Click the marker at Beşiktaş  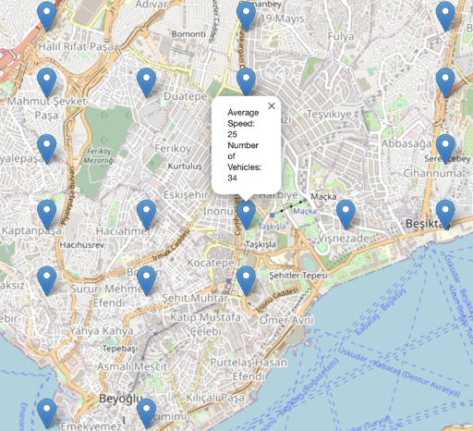[x=445, y=215]
